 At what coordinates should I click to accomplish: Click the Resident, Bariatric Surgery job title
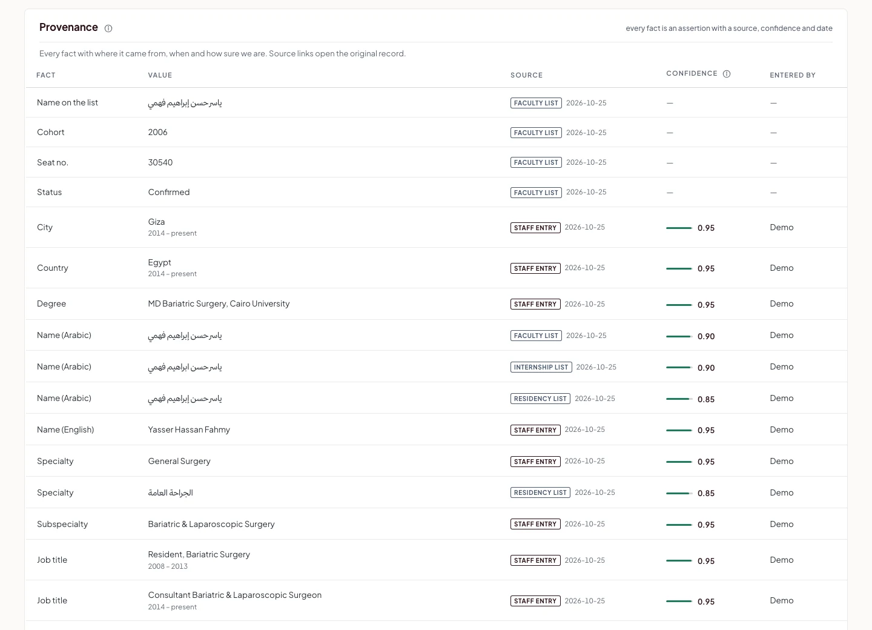(199, 554)
